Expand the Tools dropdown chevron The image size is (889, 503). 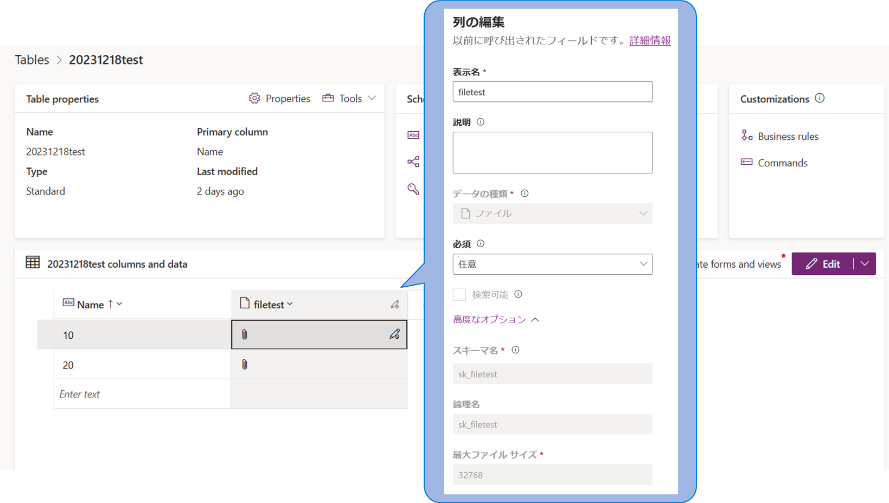[372, 98]
